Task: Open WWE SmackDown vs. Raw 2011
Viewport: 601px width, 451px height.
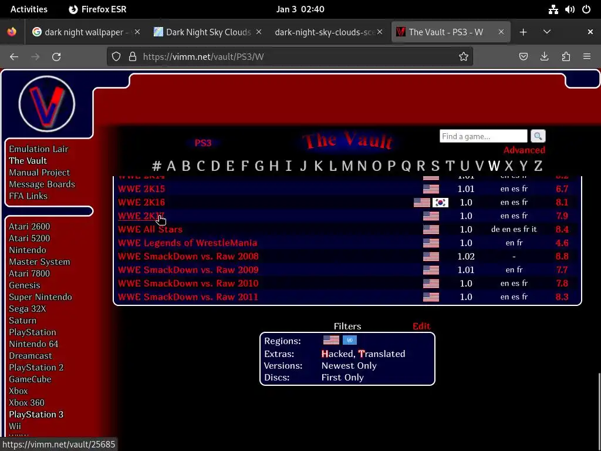Action: [188, 297]
